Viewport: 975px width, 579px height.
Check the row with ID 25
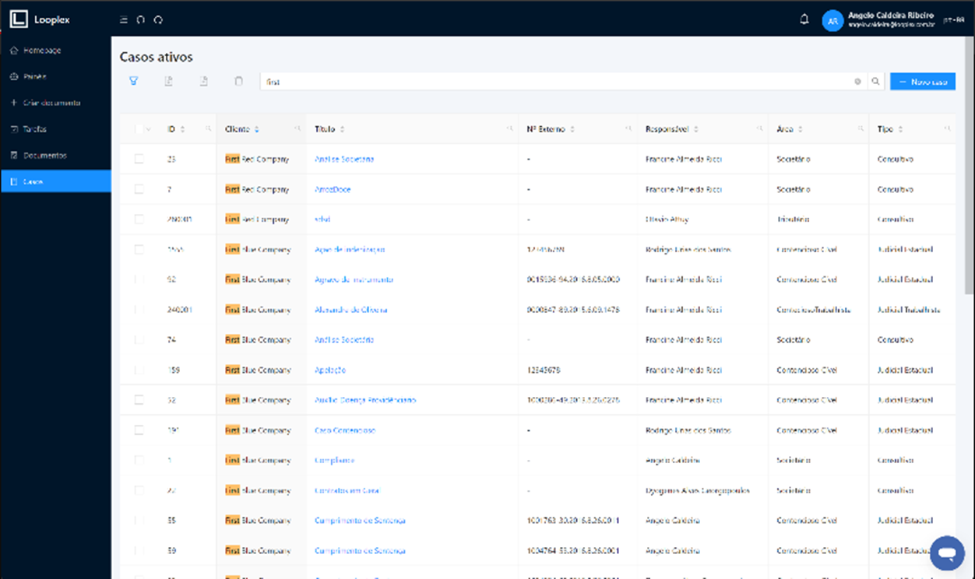[x=139, y=159]
